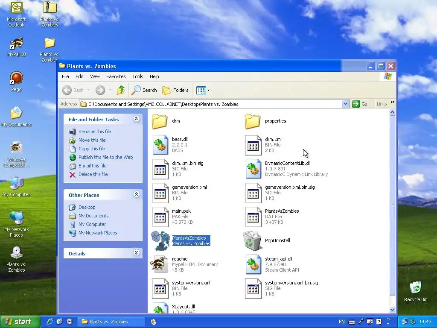Select the drm.xml file icon

point(253,145)
